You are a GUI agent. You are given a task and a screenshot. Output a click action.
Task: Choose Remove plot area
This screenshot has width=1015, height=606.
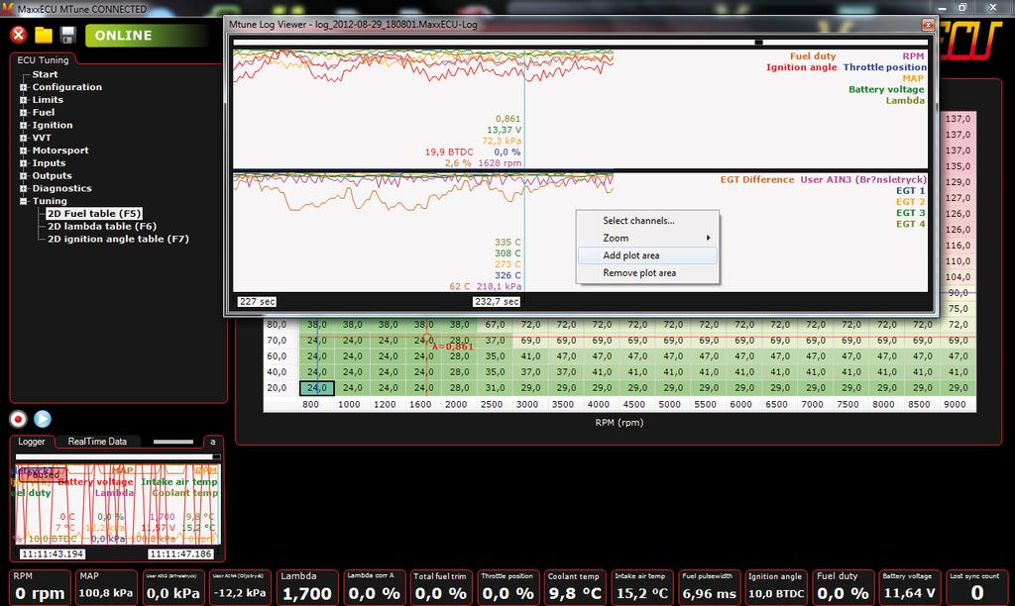(x=647, y=273)
